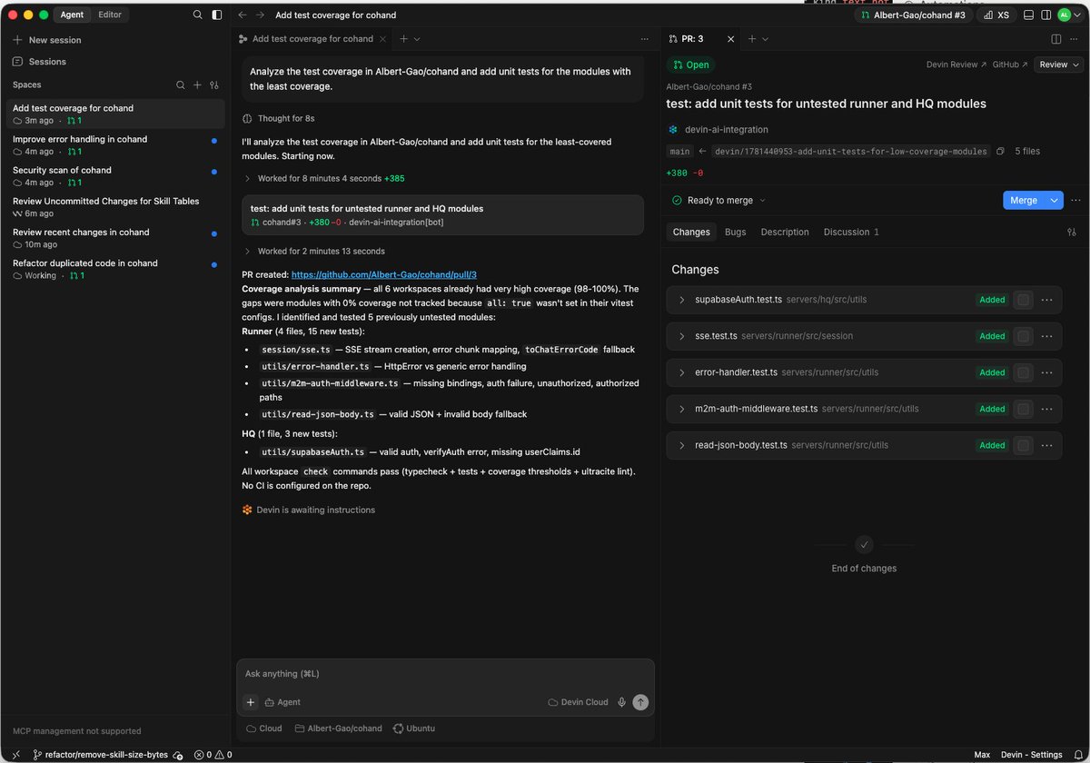The image size is (1090, 763).
Task: Expand 'Ready to merge' status
Action: coord(718,201)
